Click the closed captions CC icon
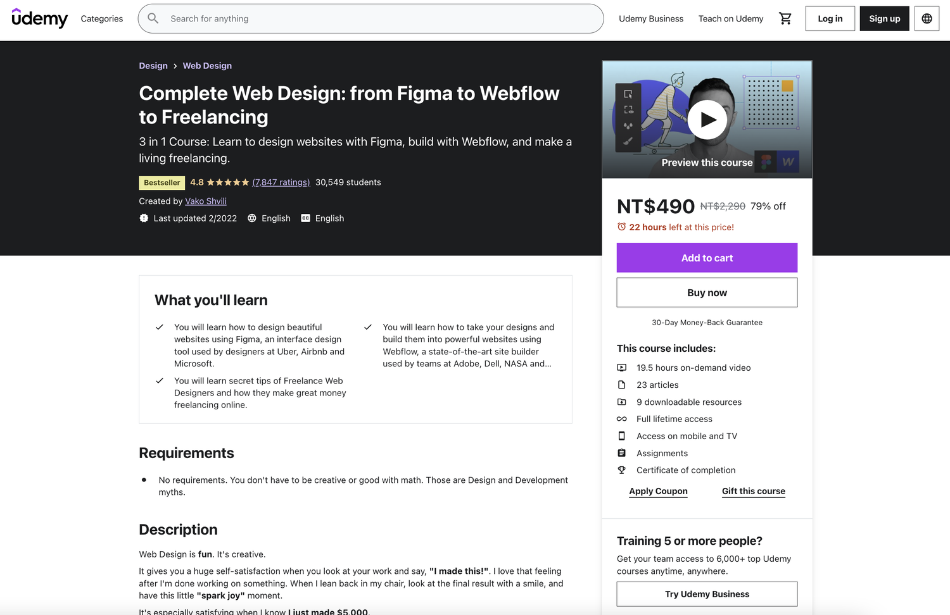The width and height of the screenshot is (950, 615). [306, 218]
